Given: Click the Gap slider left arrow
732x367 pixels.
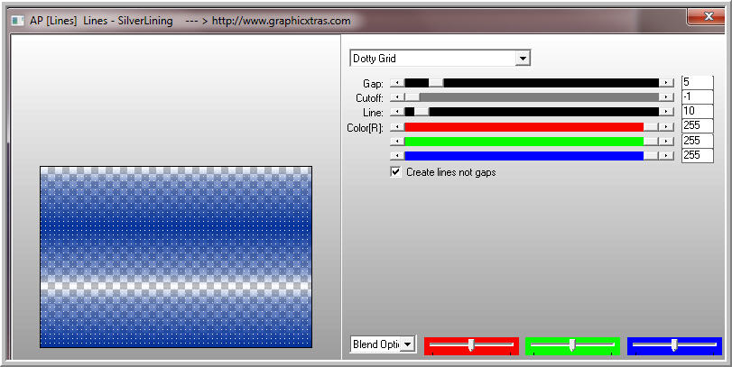Looking at the screenshot, I should tap(397, 83).
